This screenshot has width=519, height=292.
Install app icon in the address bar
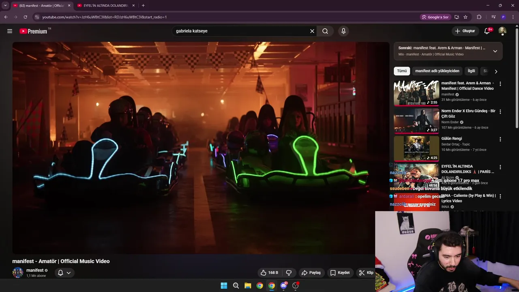pyautogui.click(x=457, y=17)
